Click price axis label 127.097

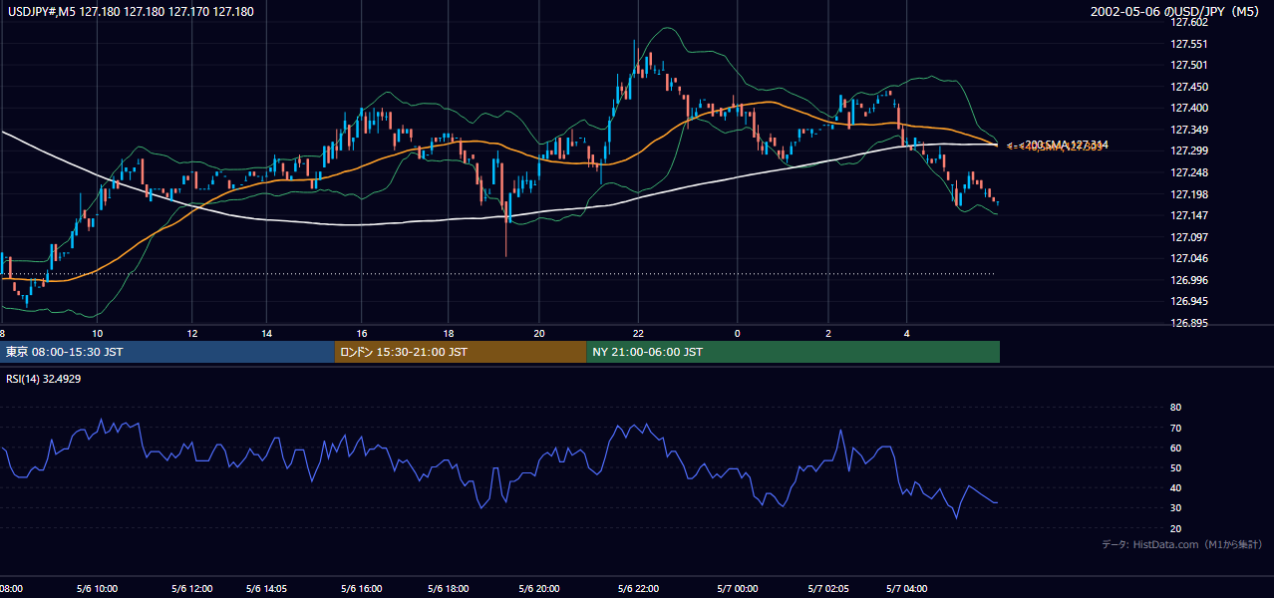point(1190,237)
